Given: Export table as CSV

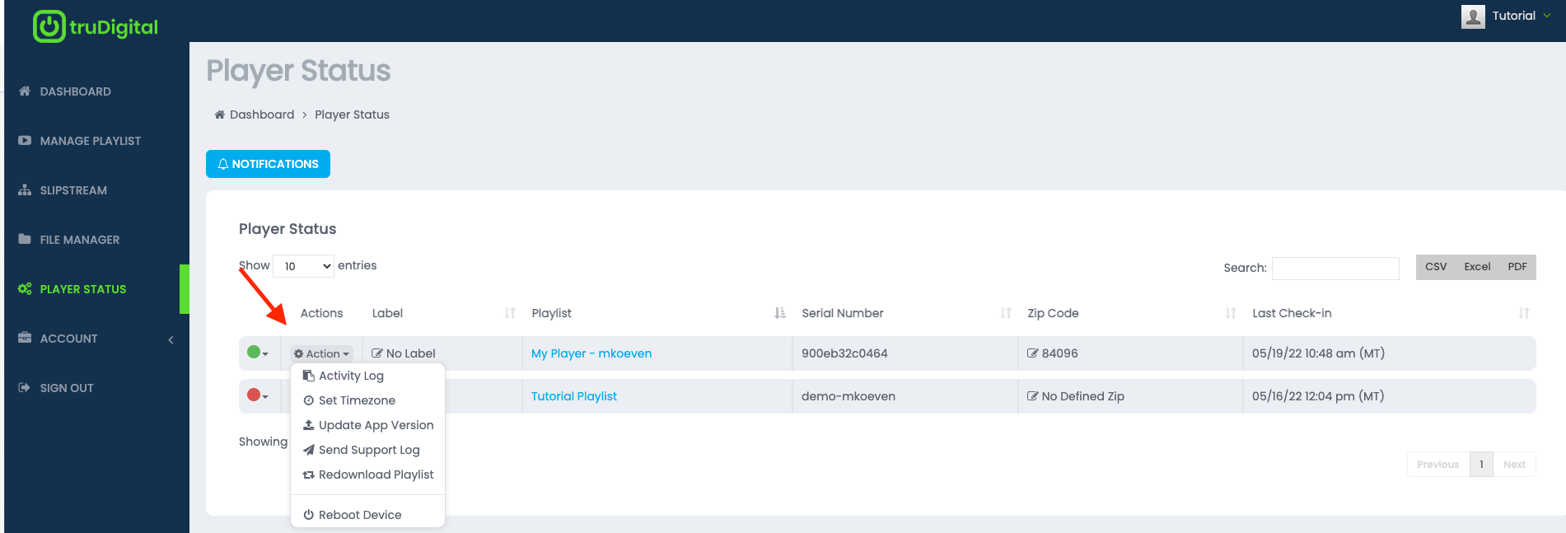Looking at the screenshot, I should coord(1436,267).
